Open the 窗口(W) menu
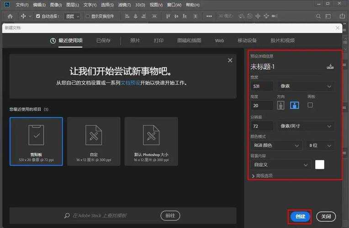 click(174, 5)
